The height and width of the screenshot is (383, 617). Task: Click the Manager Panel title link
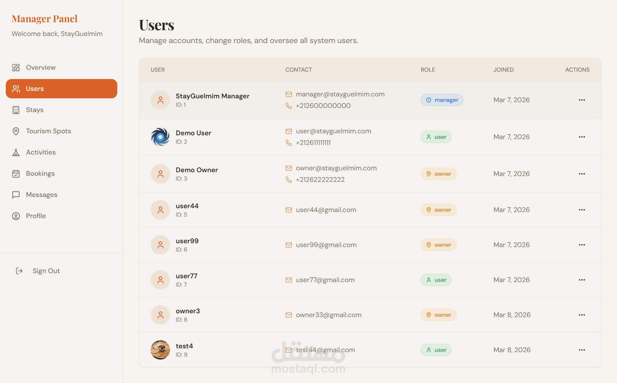(x=45, y=19)
